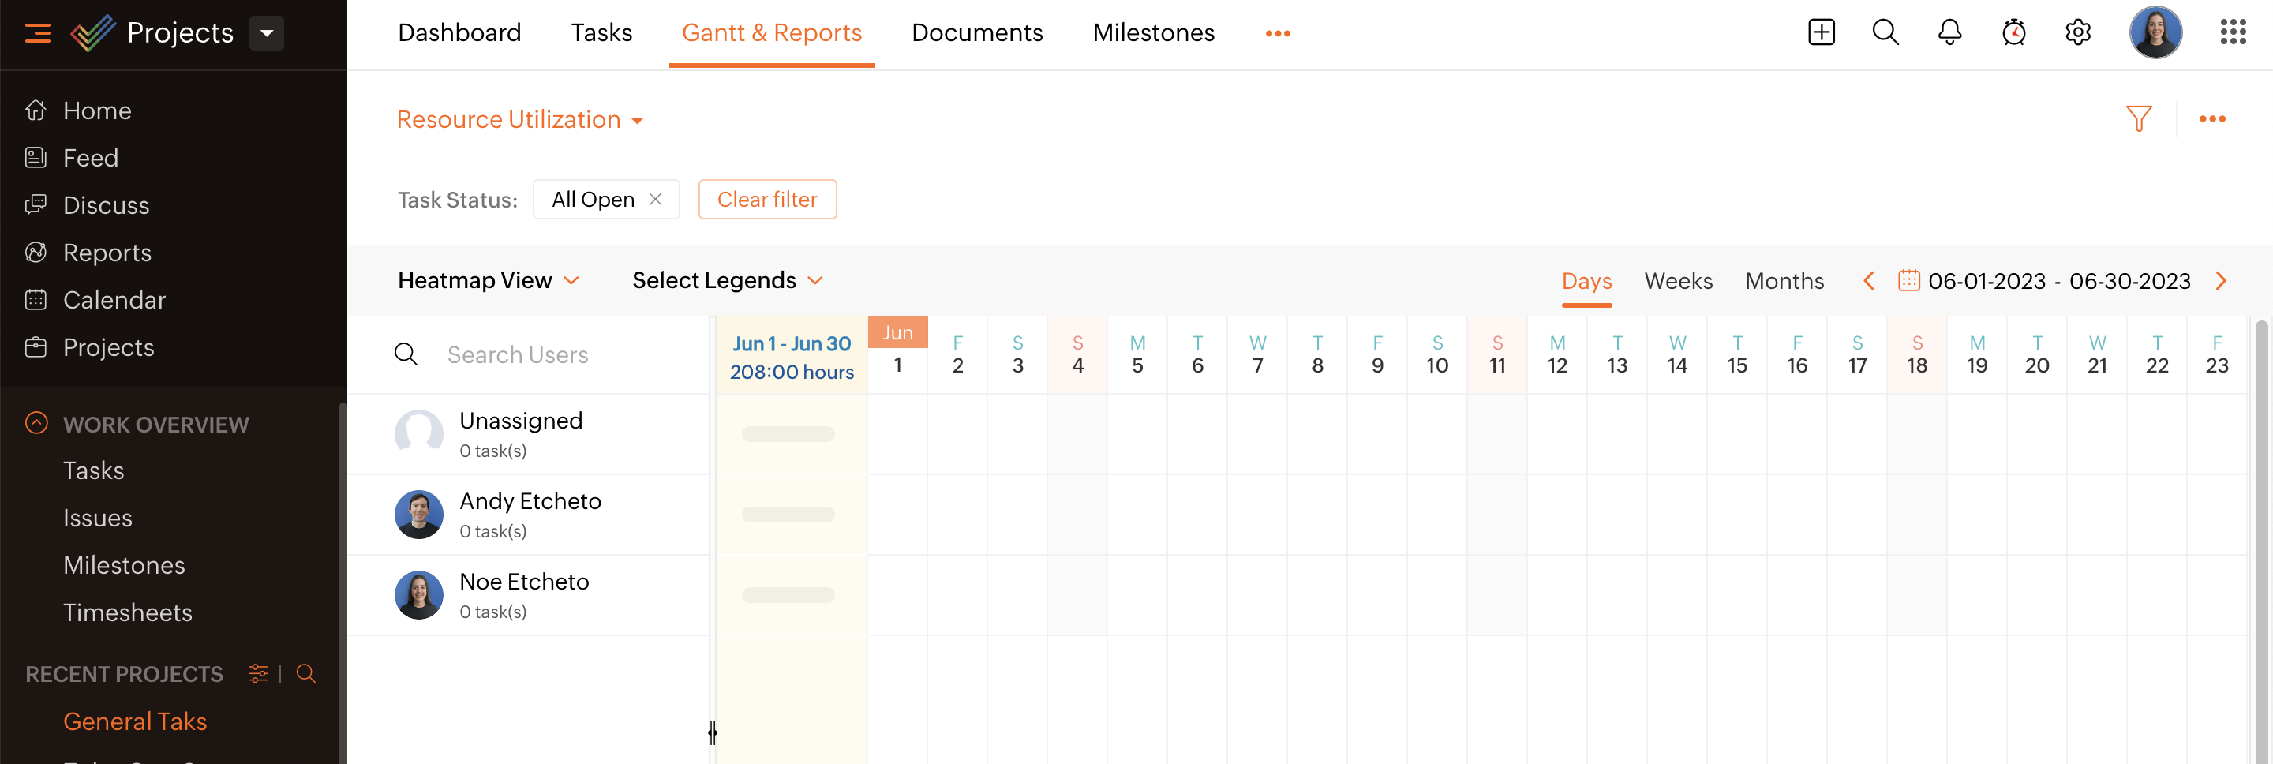Open Issues under Work Overview

pos(98,519)
